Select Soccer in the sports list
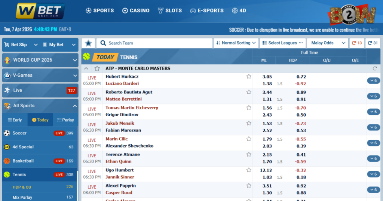Image resolution: width=383 pixels, height=201 pixels. 40,133
